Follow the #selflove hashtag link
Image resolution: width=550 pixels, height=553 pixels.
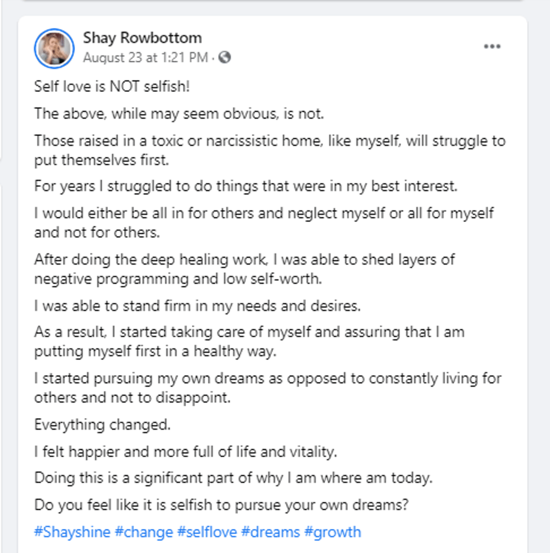tap(208, 532)
